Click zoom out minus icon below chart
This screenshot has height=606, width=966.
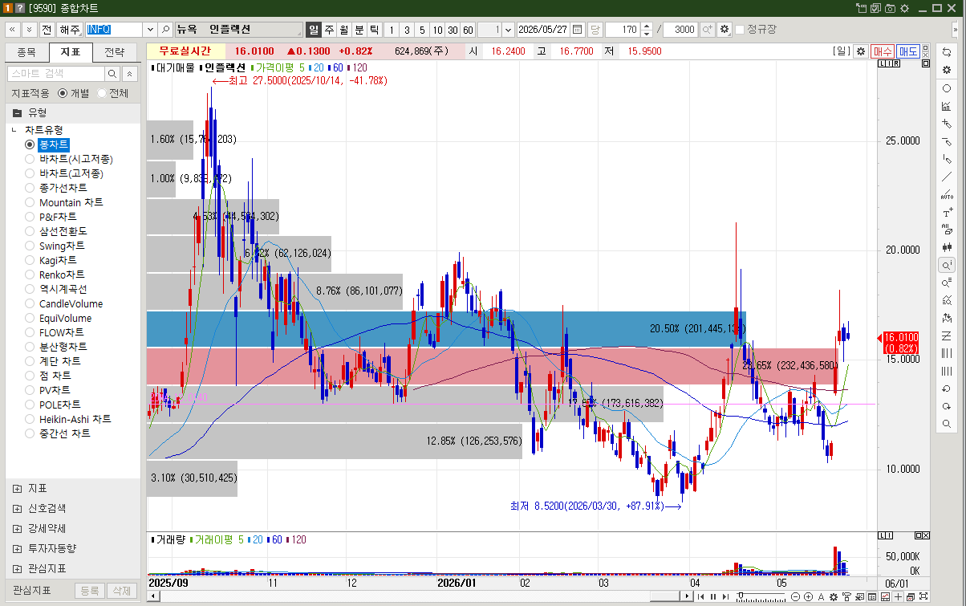coord(796,596)
